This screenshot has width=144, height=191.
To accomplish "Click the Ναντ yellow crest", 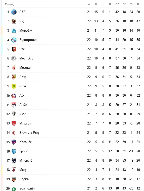I will (14, 86).
